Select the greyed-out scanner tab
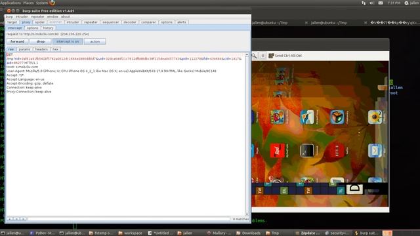 (x=55, y=22)
